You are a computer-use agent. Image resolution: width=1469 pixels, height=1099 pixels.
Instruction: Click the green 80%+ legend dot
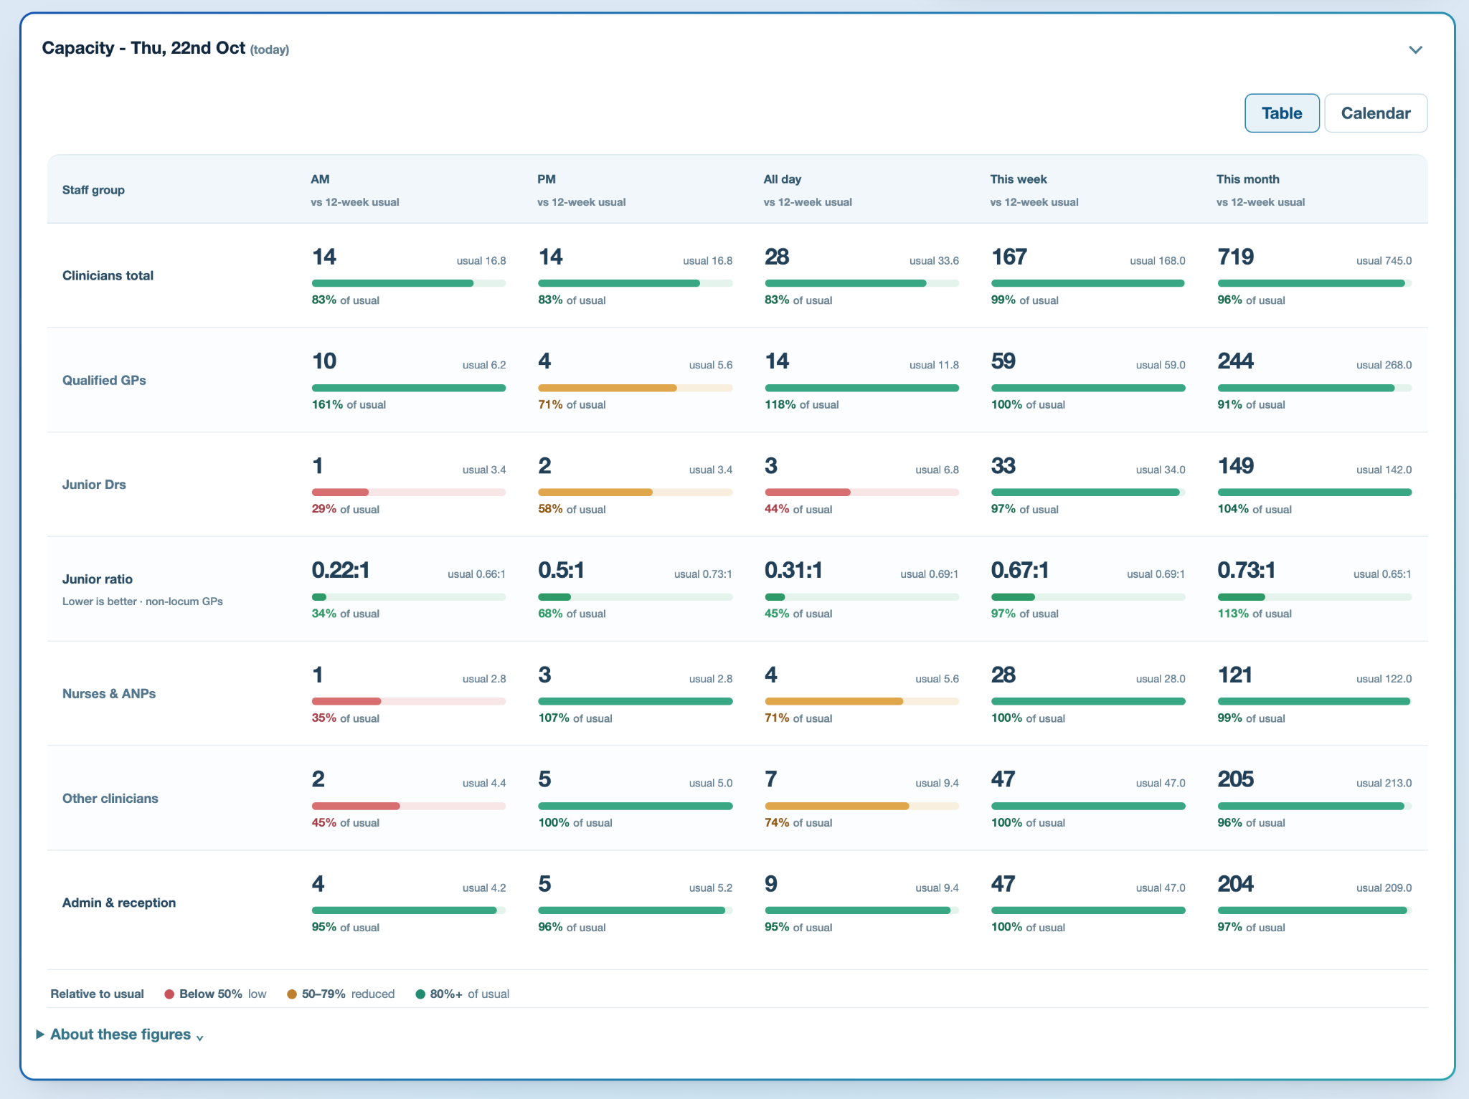coord(420,994)
